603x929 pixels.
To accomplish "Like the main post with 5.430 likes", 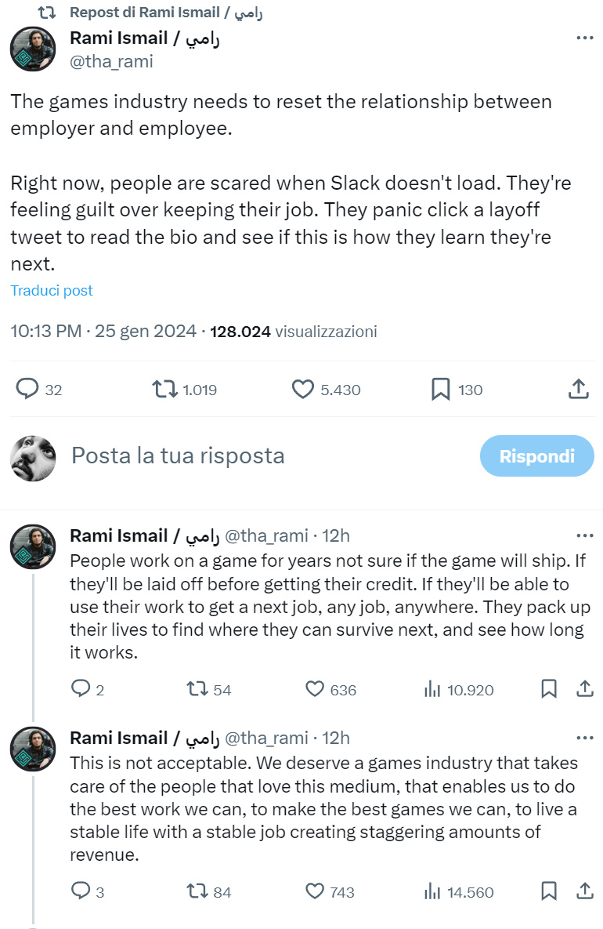I will (x=301, y=389).
